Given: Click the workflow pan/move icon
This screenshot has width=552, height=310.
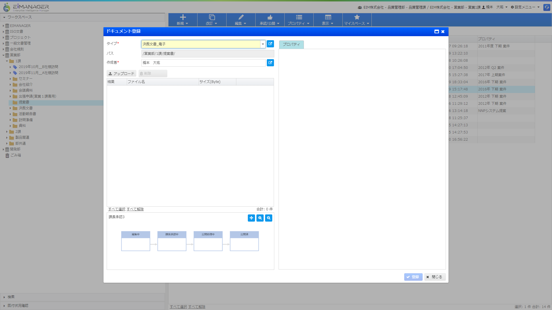Looking at the screenshot, I should [251, 218].
